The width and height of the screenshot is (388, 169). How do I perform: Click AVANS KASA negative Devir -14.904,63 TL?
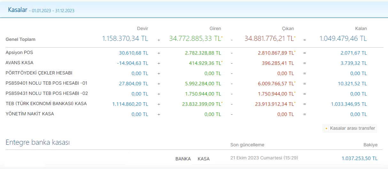click(x=132, y=63)
